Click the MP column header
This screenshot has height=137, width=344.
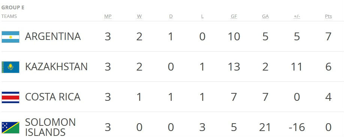point(108,16)
